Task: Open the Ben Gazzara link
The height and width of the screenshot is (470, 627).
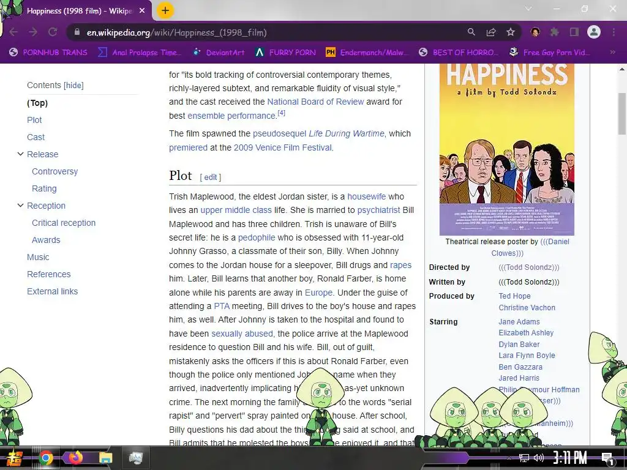Action: pyautogui.click(x=520, y=367)
